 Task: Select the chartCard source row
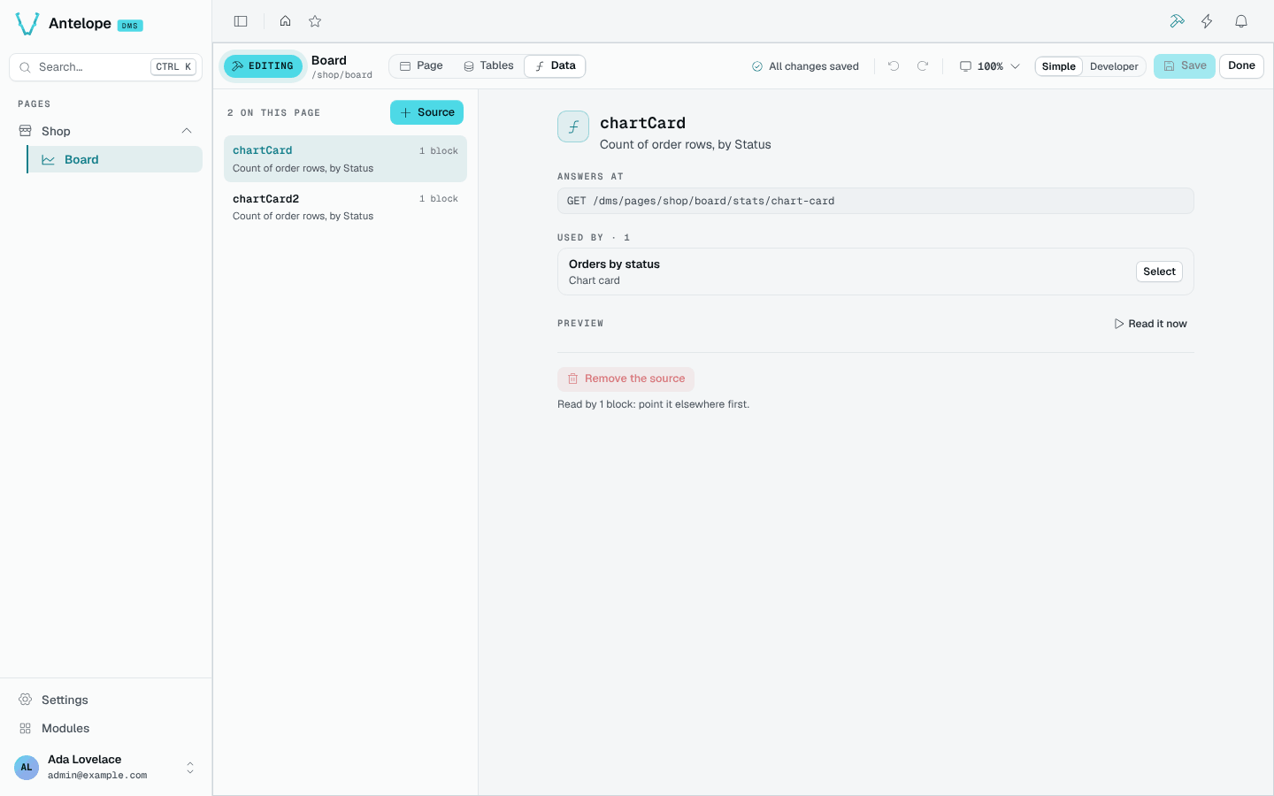(345, 159)
